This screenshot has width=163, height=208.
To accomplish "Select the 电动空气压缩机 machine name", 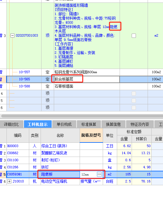I will click(x=60, y=181).
